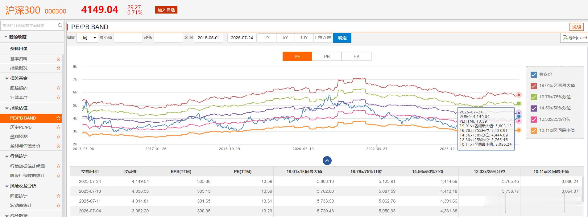Viewport: 588px width, 217px height.
Task: Click the search magnifier icon in sidebar
Action: (60, 26)
